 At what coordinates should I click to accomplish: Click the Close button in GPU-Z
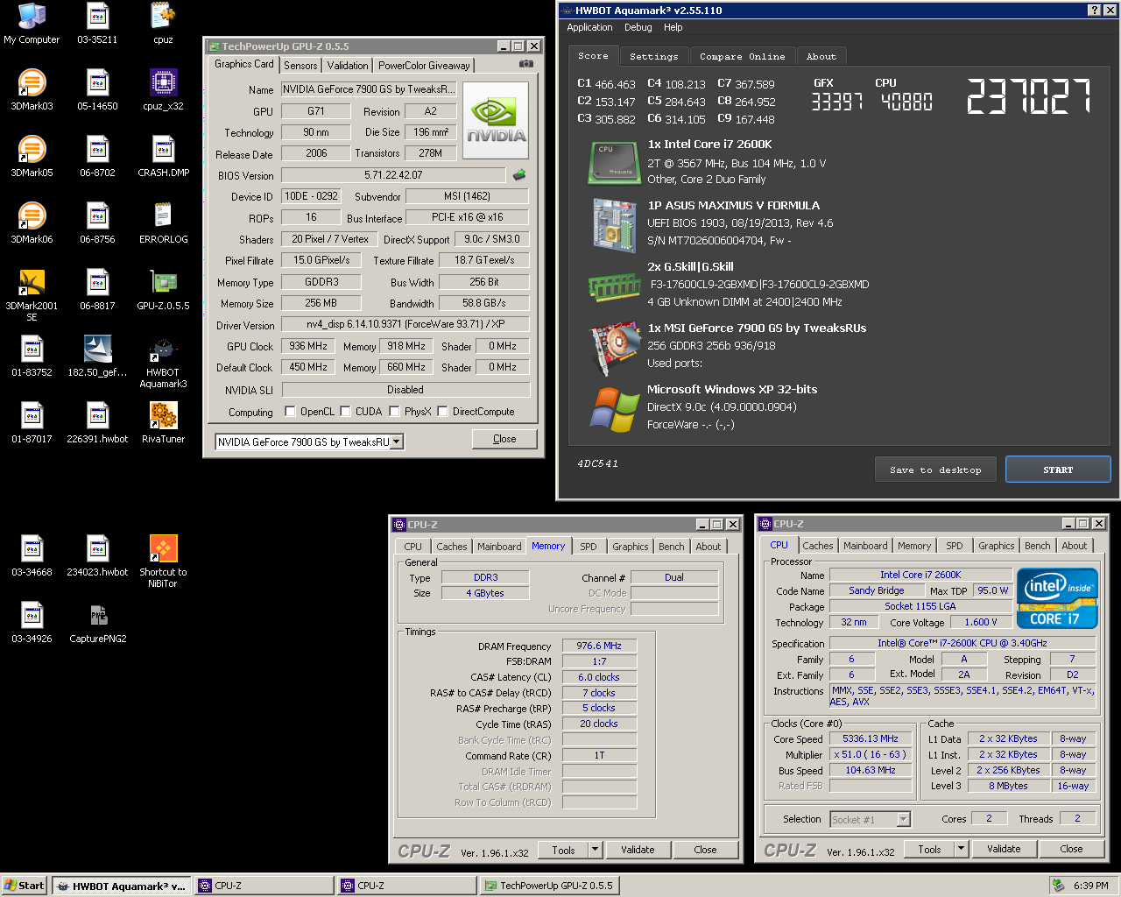click(x=504, y=439)
